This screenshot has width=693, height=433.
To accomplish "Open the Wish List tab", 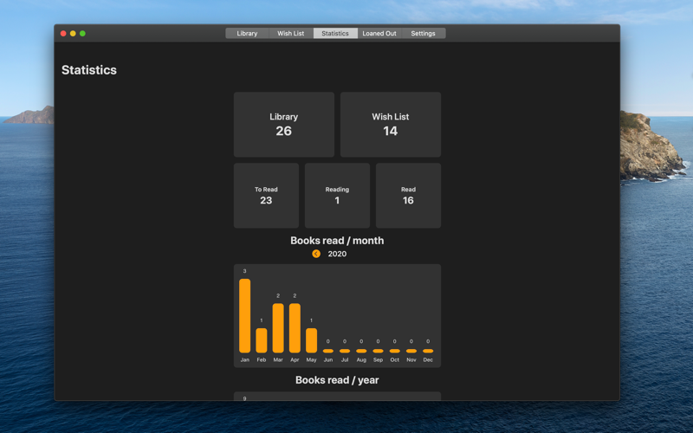I will 291,33.
